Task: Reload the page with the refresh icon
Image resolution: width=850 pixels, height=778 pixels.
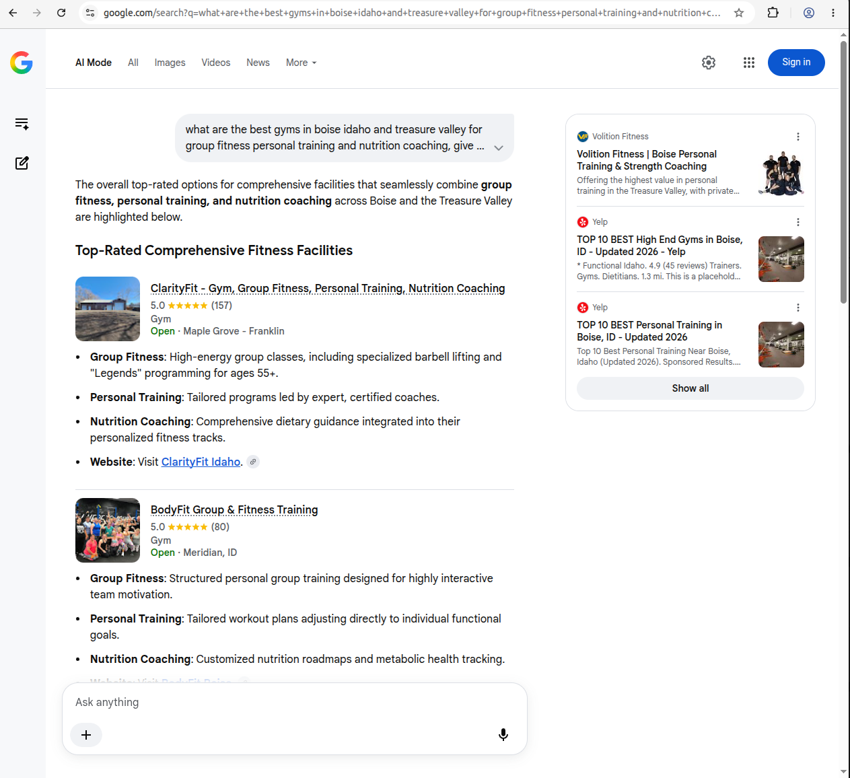Action: (61, 13)
